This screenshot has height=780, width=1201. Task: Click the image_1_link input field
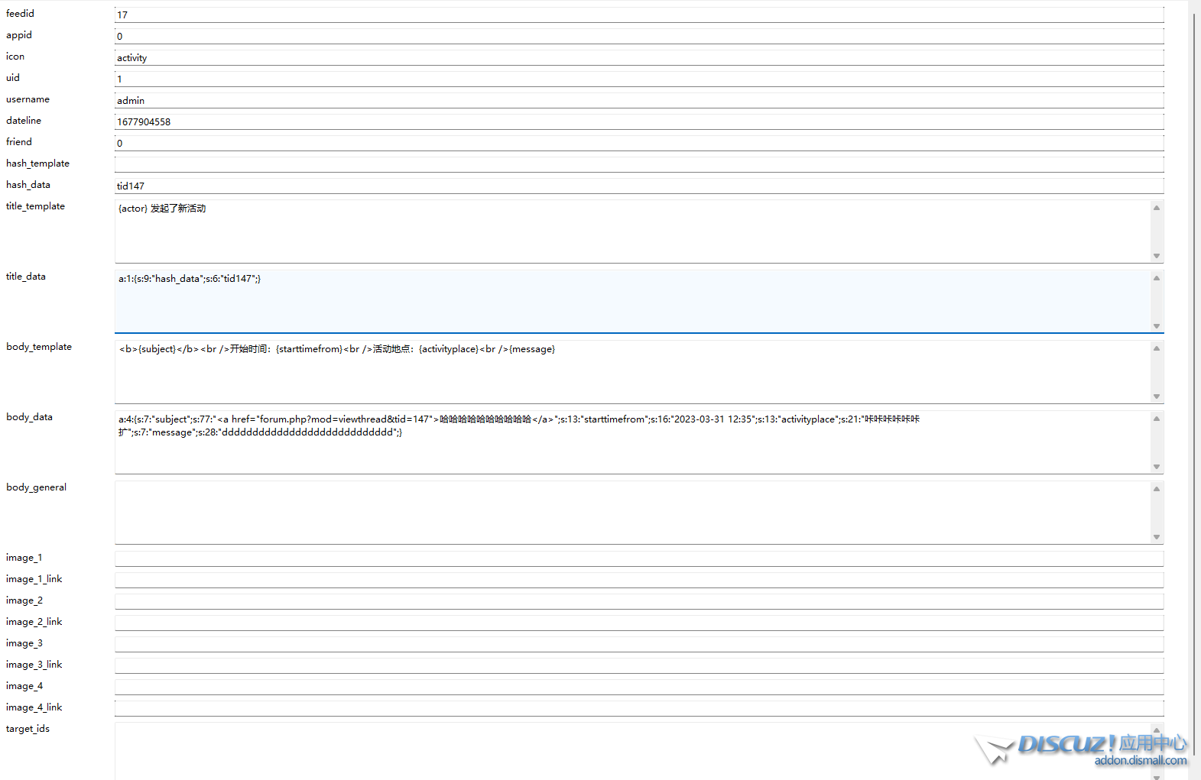click(638, 580)
